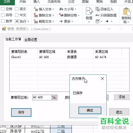Open the 删除文本 dropdown arrow

(53, 15)
